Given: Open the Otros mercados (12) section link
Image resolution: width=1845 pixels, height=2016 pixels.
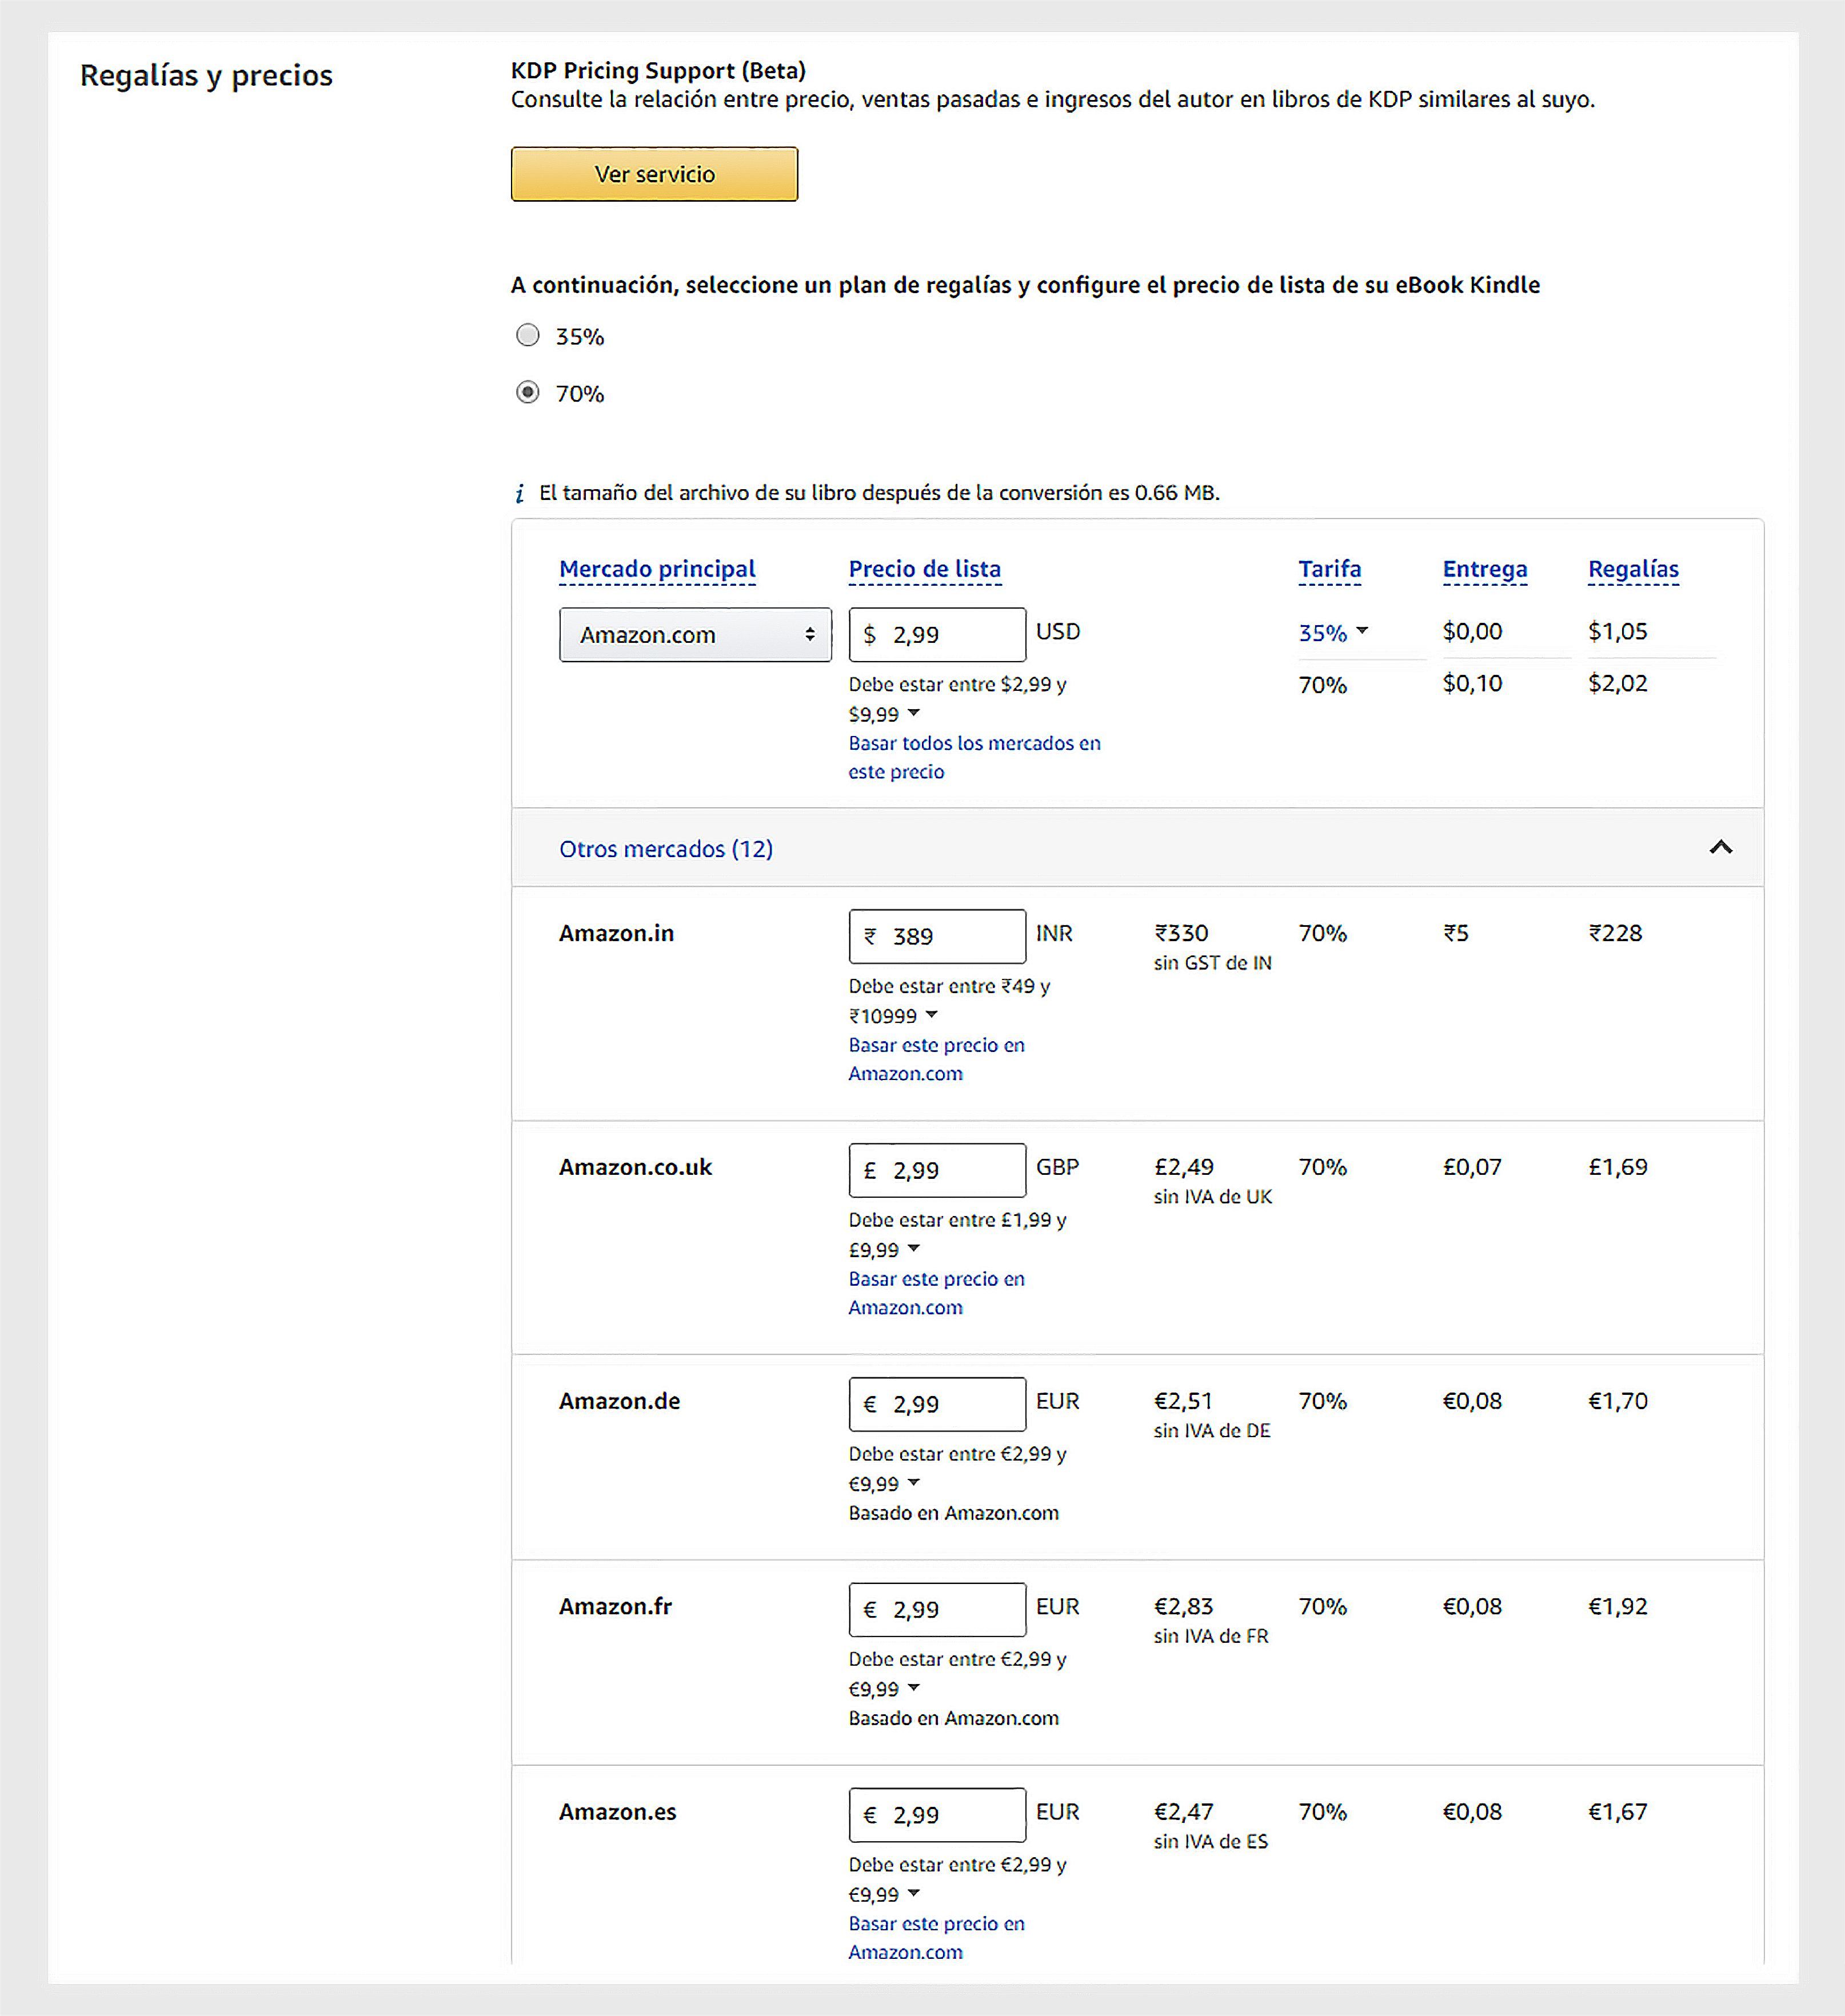Looking at the screenshot, I should click(666, 849).
